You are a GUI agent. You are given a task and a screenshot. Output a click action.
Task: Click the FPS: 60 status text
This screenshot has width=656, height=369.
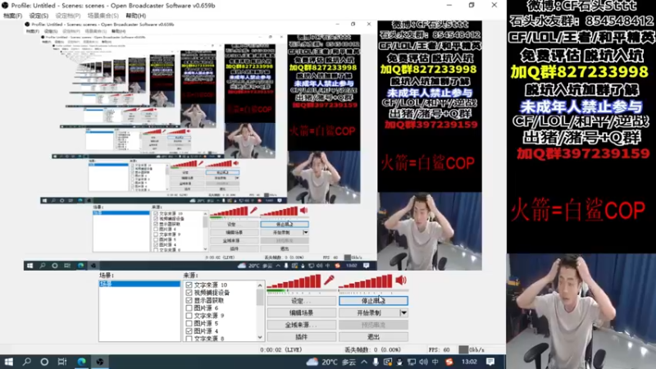click(440, 350)
